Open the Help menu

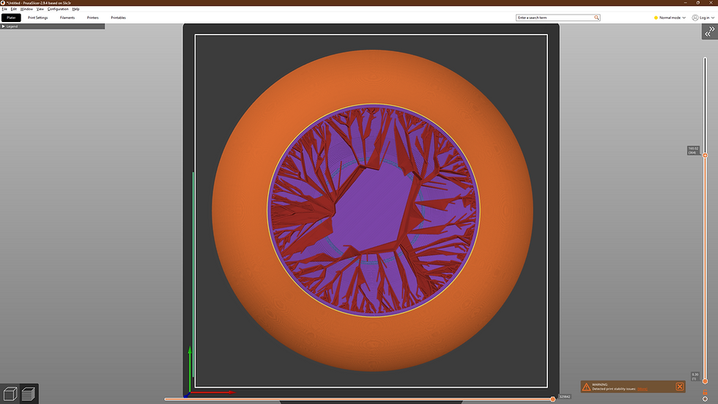coord(75,9)
